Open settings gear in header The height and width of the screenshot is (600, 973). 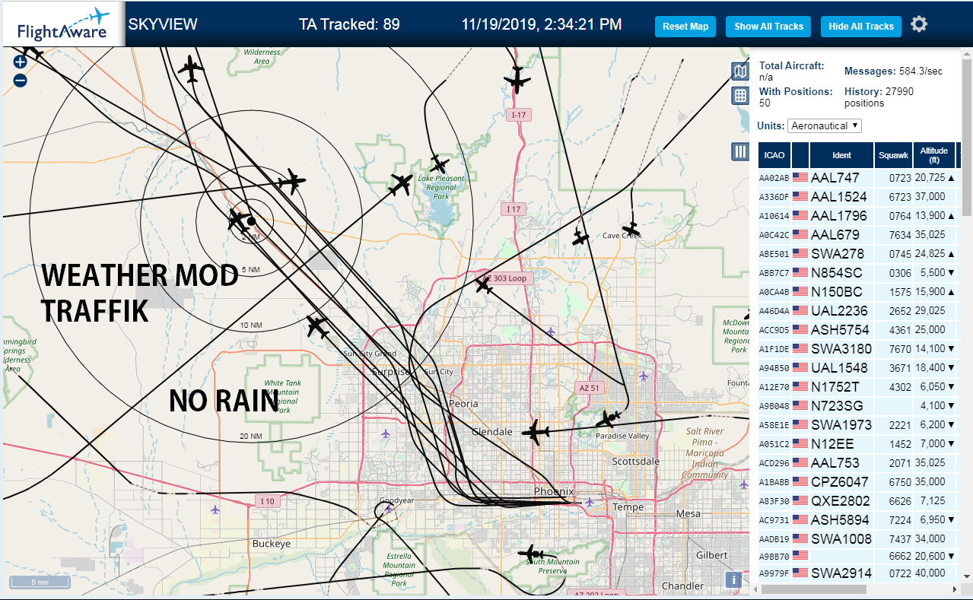tap(919, 24)
